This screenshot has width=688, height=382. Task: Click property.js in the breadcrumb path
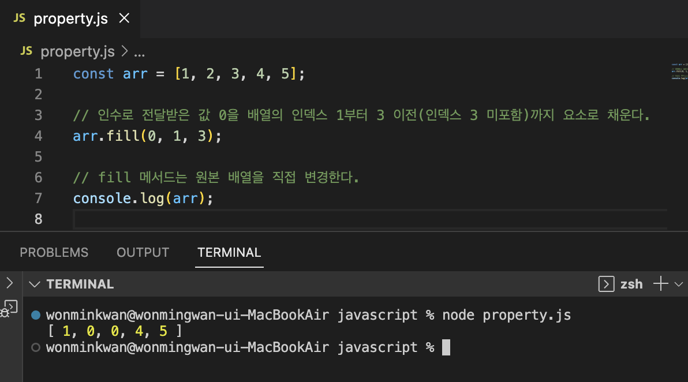tap(78, 52)
